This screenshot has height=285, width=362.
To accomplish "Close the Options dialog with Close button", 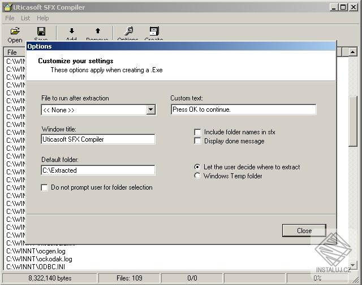I will click(x=304, y=230).
